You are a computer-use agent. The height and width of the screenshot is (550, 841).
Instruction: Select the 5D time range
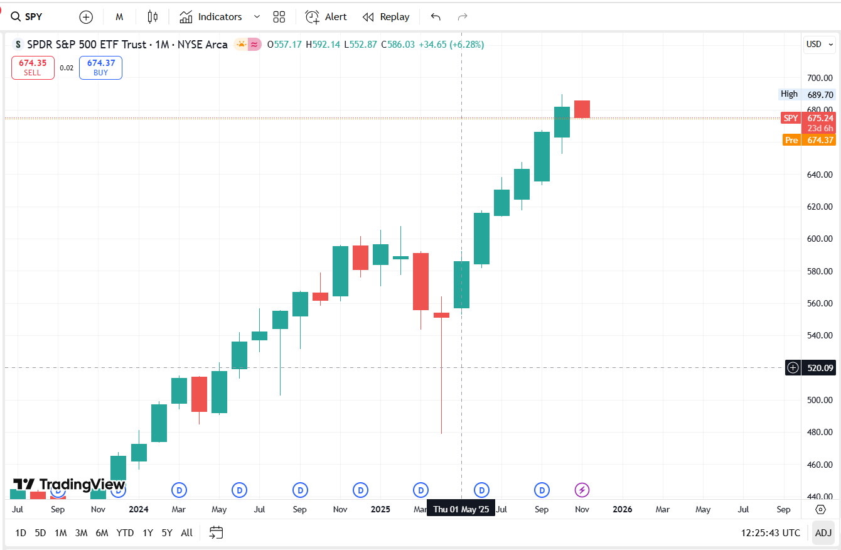coord(40,533)
